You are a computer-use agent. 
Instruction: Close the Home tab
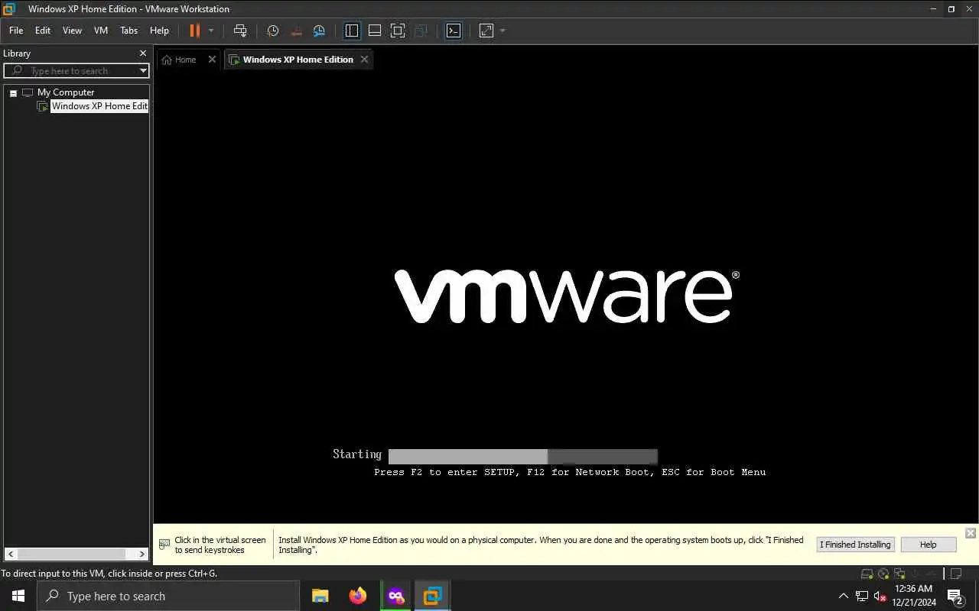pyautogui.click(x=213, y=60)
